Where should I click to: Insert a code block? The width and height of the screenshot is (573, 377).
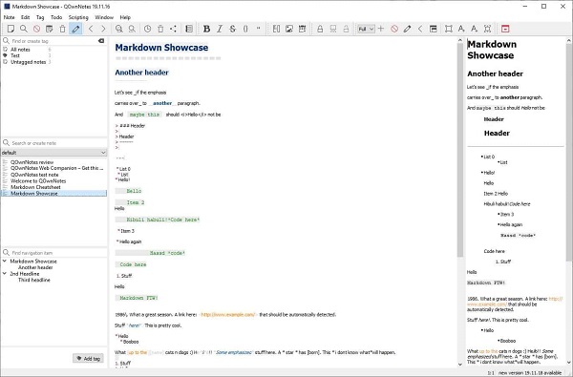click(x=245, y=29)
